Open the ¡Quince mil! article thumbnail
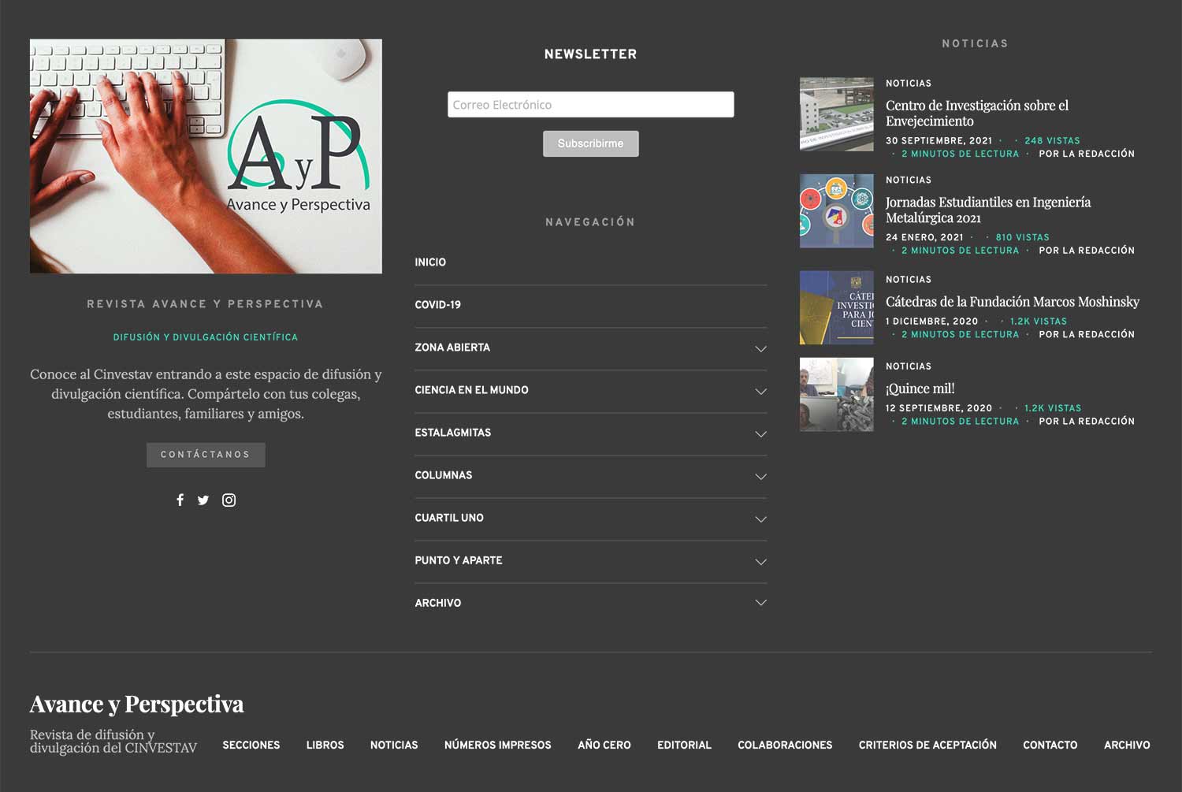Screen dimensions: 1182x792 [x=836, y=395]
